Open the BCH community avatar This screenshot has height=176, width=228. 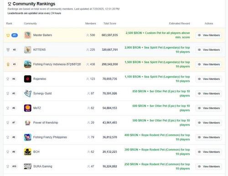click(x=28, y=152)
